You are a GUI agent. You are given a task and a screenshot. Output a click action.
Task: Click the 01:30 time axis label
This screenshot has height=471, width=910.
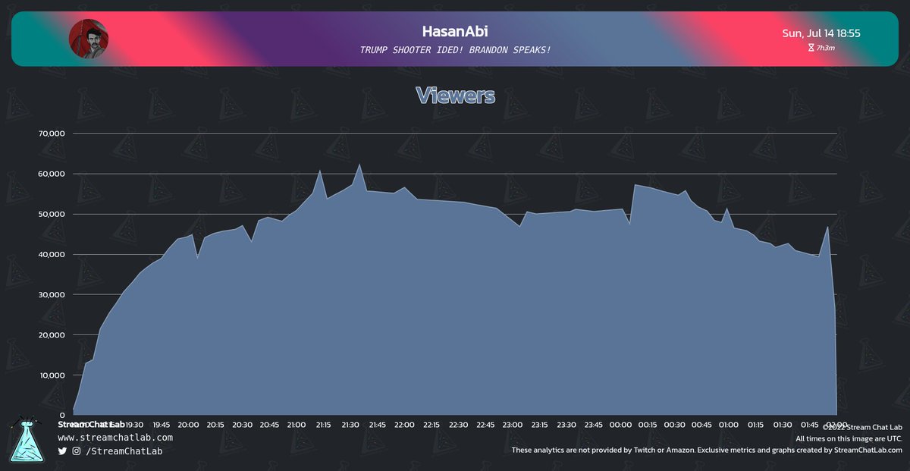click(783, 425)
